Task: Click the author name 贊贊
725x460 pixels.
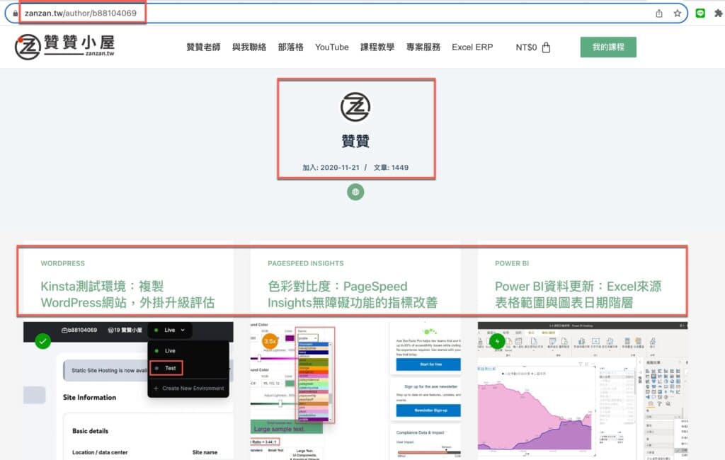Action: 355,141
